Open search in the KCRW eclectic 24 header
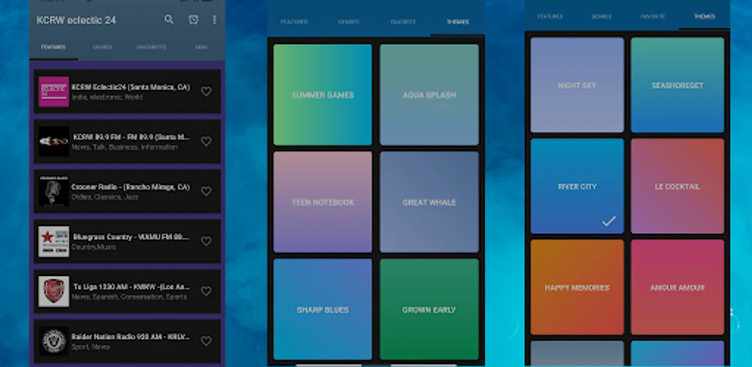The height and width of the screenshot is (367, 752). (x=169, y=19)
